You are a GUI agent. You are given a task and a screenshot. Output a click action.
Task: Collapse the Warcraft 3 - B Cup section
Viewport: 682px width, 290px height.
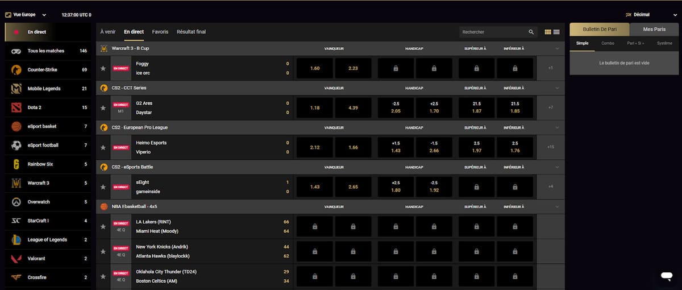(x=557, y=49)
